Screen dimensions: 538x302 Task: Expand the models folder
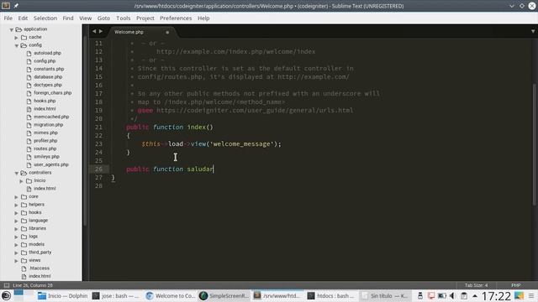click(17, 245)
